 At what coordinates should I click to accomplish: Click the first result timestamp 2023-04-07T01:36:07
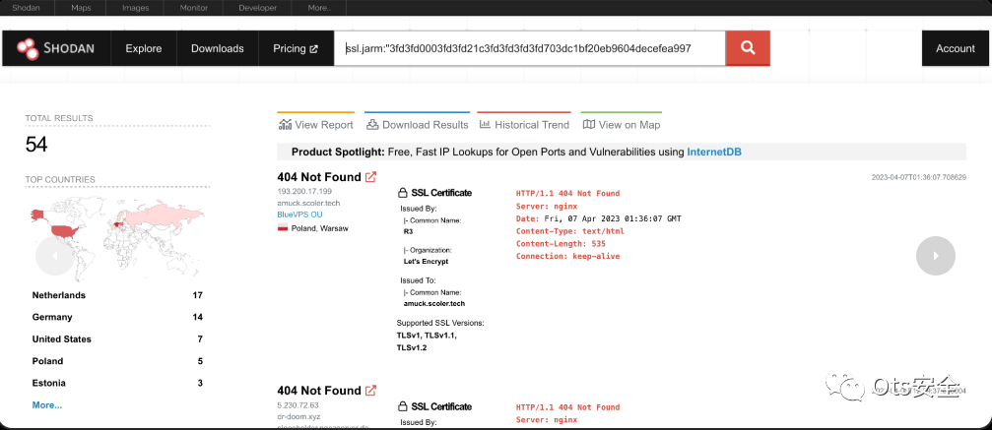(919, 177)
